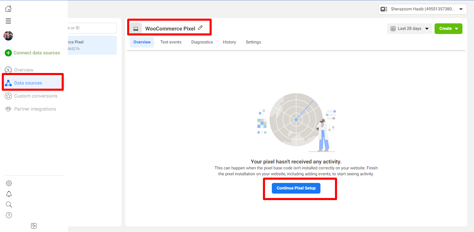The width and height of the screenshot is (474, 232).
Task: Select the Custom conversions star icon
Action: (x=8, y=96)
